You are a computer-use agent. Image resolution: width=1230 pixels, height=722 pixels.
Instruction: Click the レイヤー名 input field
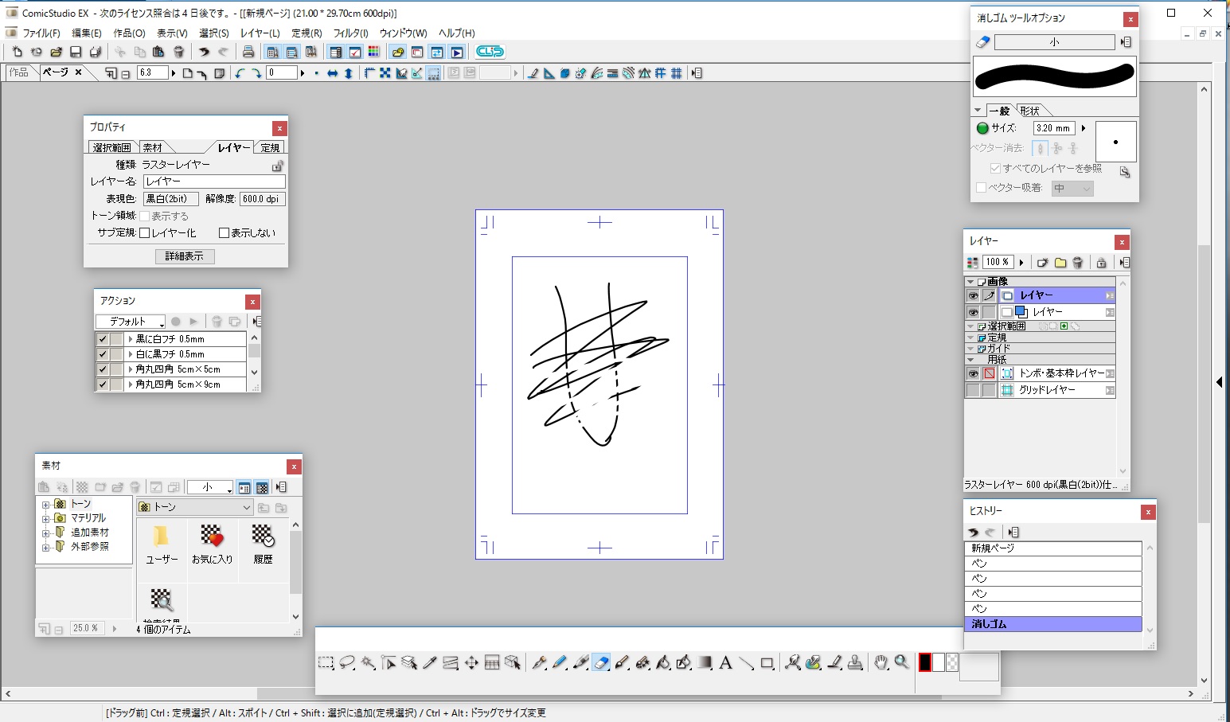coord(213,181)
